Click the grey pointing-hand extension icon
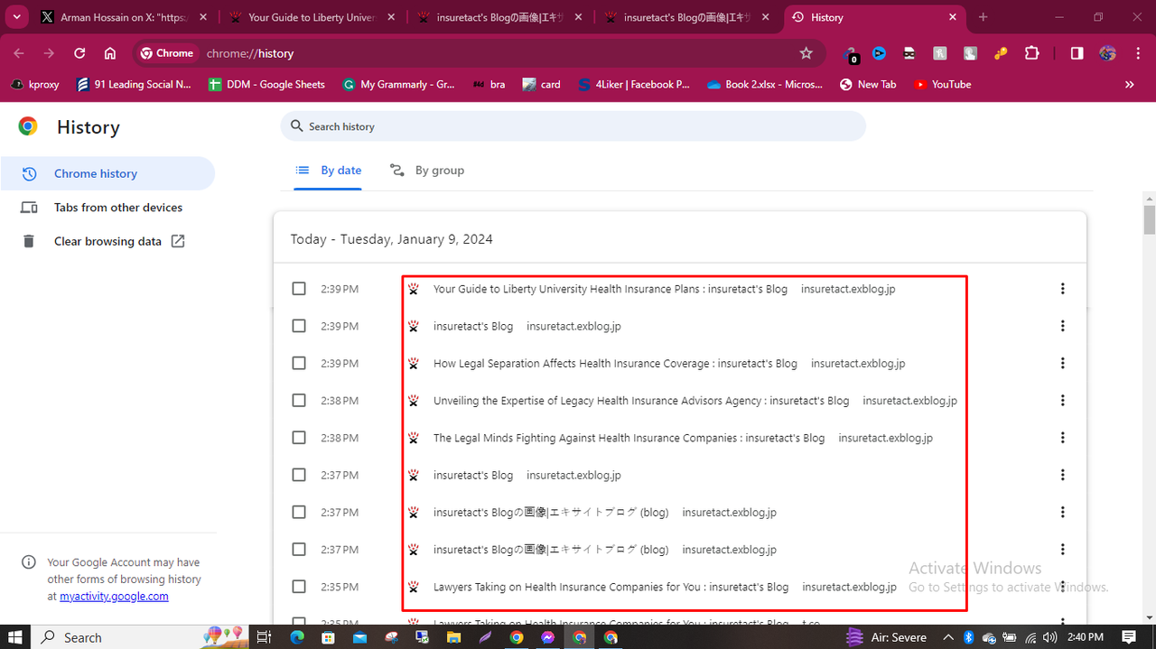1156x649 pixels. (970, 53)
